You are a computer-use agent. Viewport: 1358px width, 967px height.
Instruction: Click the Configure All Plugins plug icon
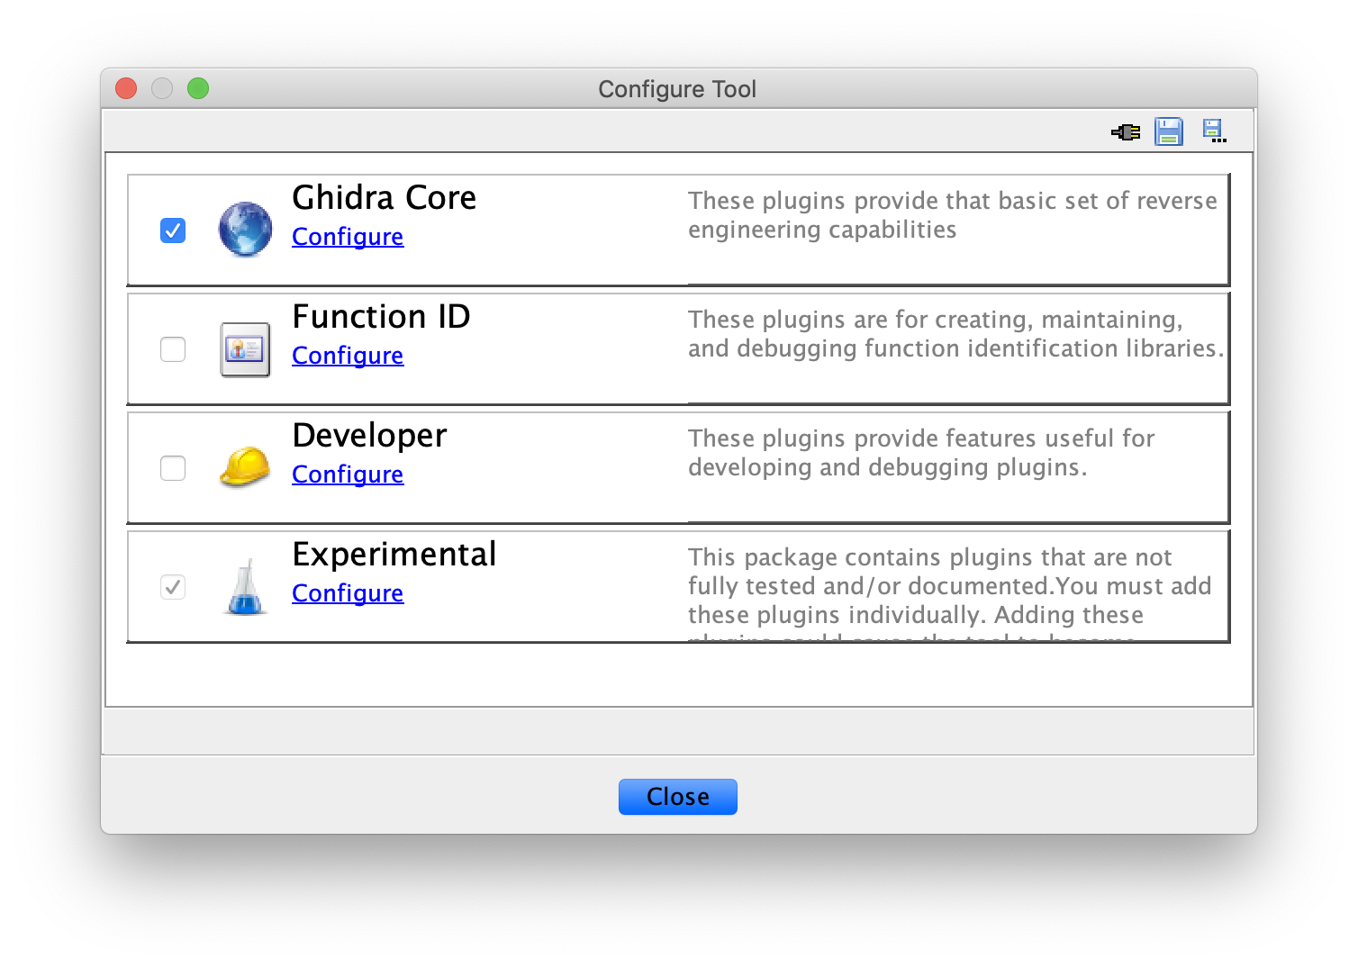coord(1125,131)
